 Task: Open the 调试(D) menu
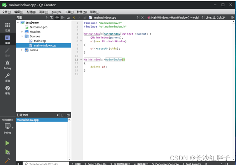[44, 12]
